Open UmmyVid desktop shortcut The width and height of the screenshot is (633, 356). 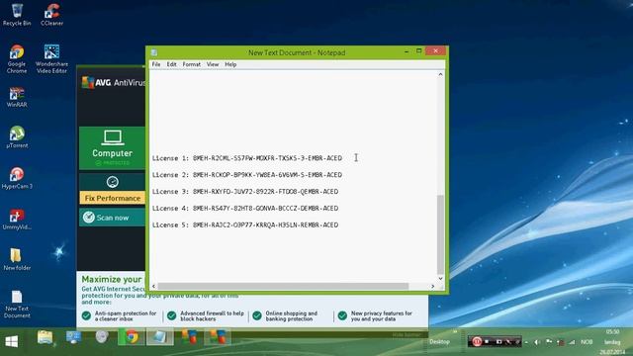point(17,220)
